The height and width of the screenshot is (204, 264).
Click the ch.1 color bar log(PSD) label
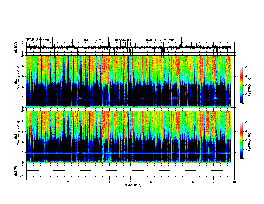tap(250, 87)
